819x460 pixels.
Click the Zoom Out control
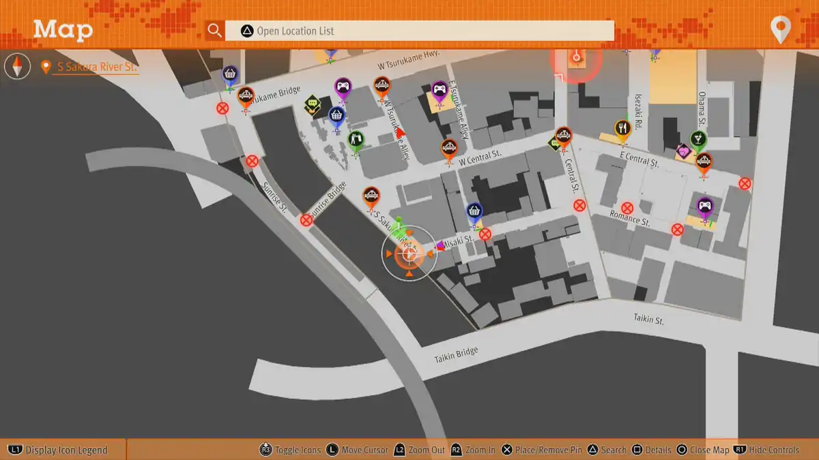[422, 450]
